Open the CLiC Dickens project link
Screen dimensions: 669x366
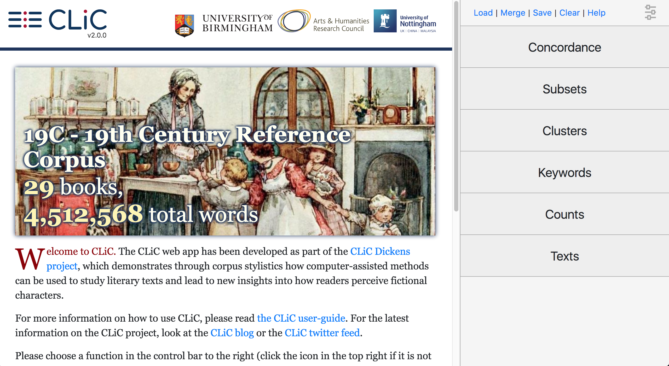380,251
